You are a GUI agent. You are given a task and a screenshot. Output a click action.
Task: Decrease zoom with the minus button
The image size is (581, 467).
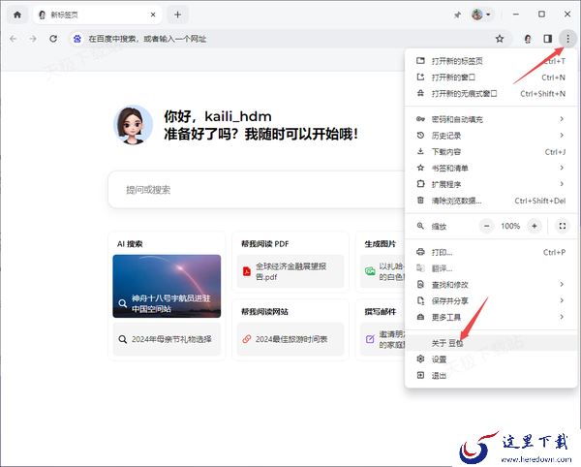tap(487, 226)
